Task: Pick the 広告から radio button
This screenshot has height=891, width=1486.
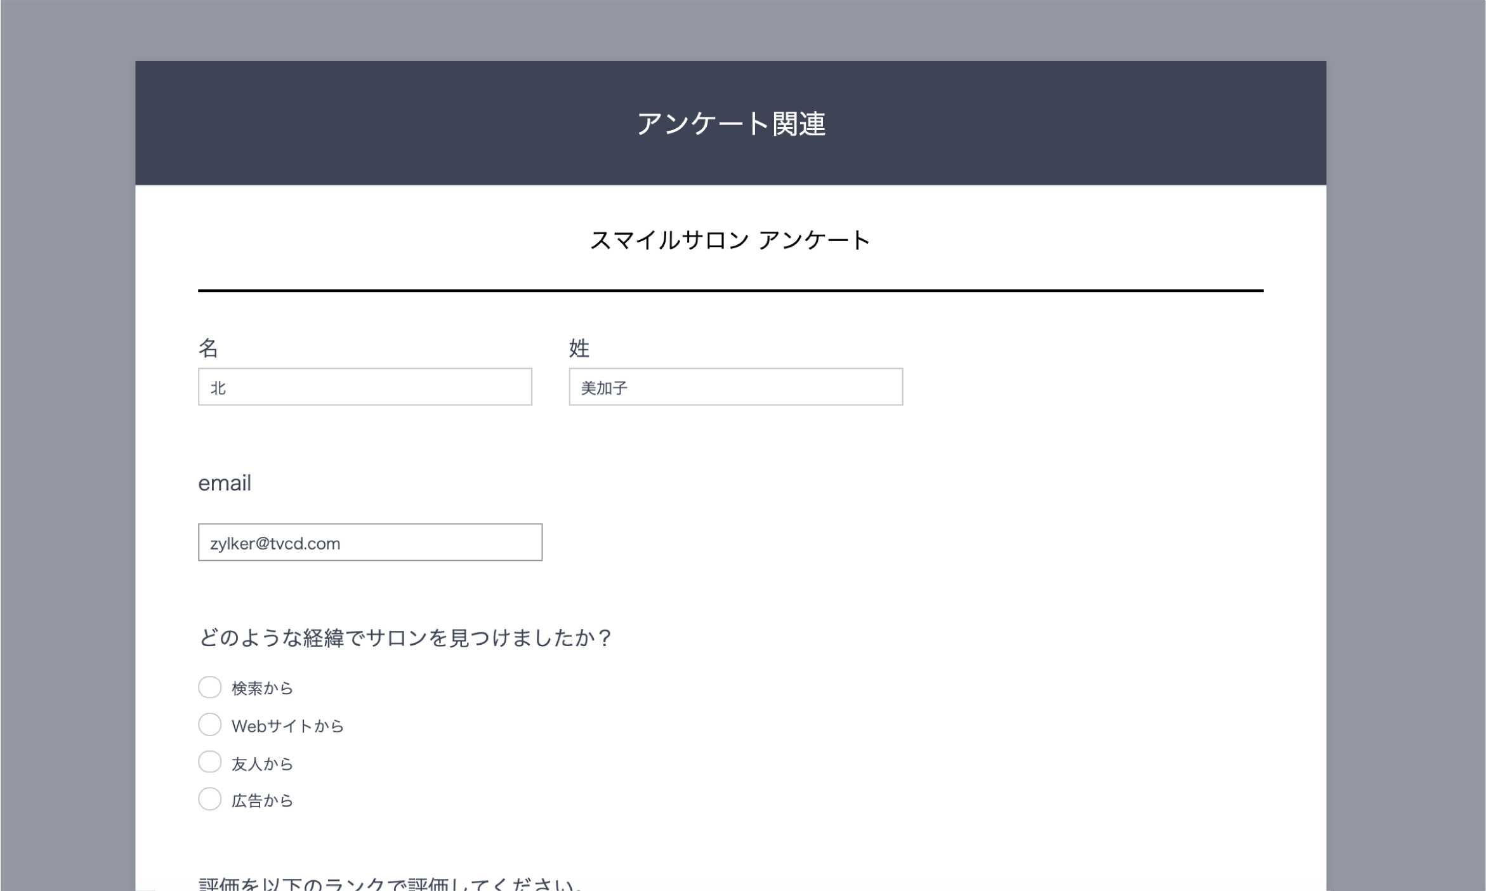Action: [x=209, y=799]
